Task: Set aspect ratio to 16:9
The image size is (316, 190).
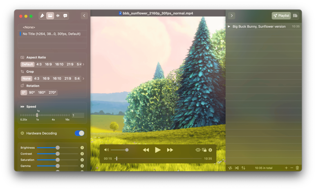Action: coord(48,64)
